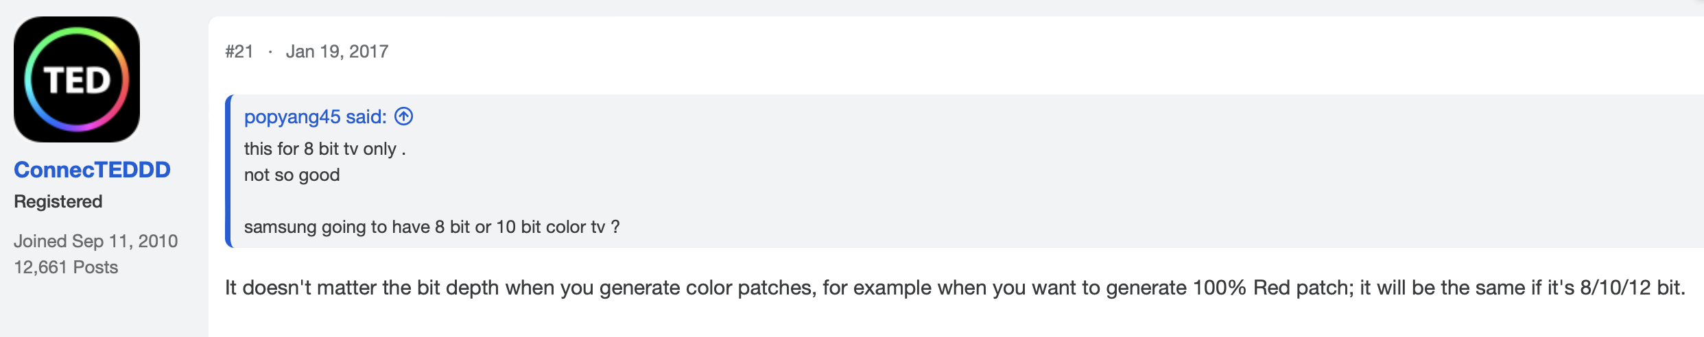Screen dimensions: 1704x337
Task: Click the quoted 'not so good' line
Action: pos(292,175)
